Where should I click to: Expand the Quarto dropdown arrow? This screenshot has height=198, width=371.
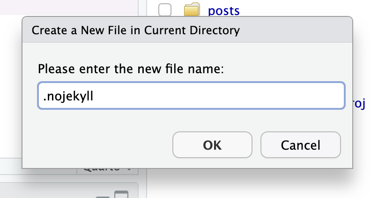(x=129, y=169)
